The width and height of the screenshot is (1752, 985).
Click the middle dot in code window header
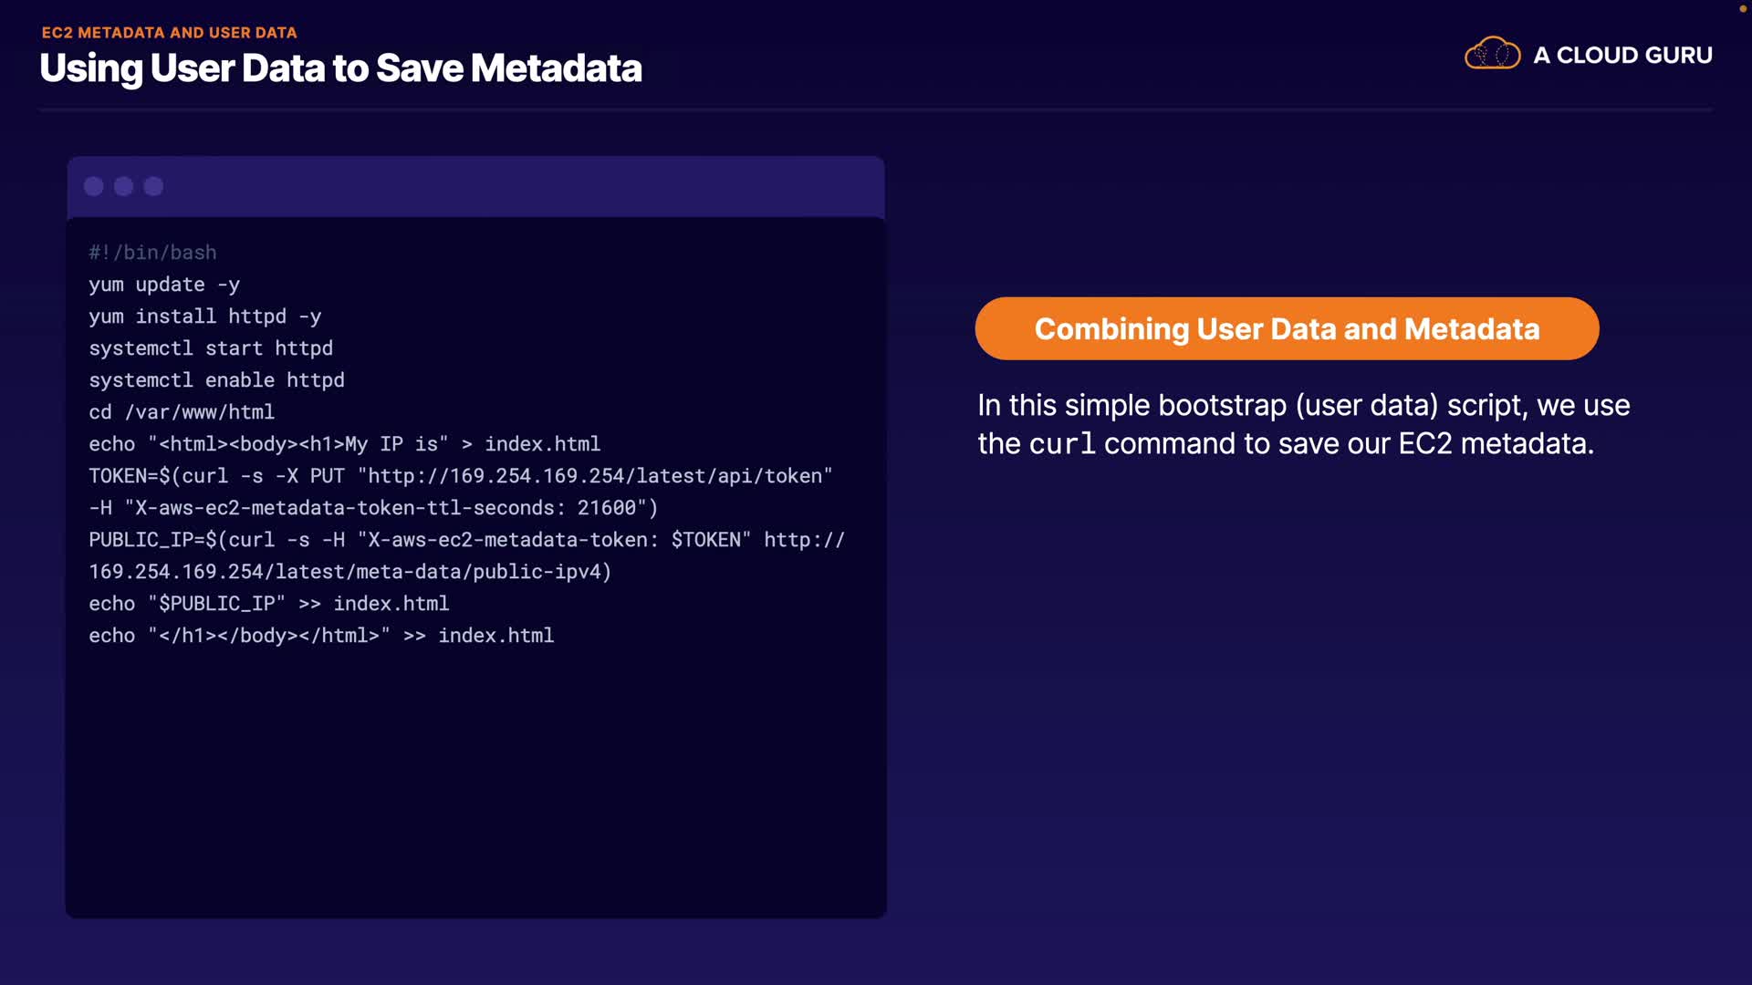click(x=124, y=187)
